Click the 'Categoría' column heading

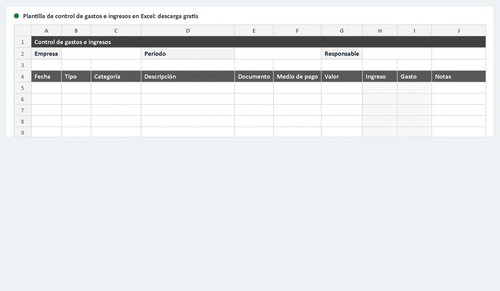coord(116,76)
